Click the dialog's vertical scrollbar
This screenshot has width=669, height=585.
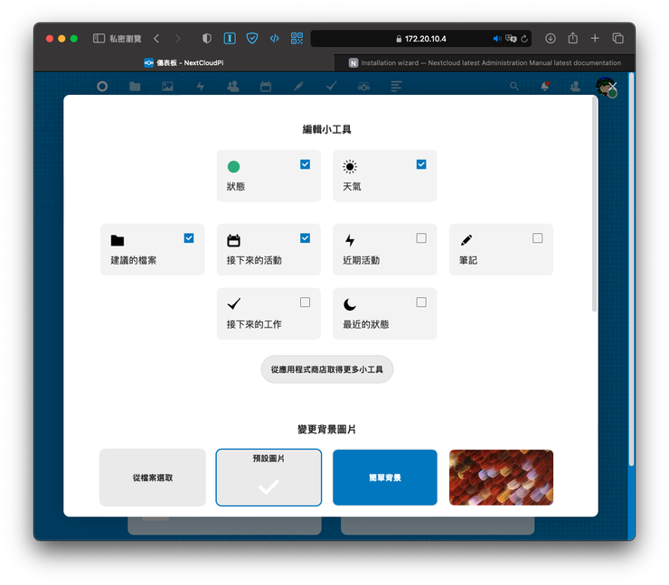(x=594, y=207)
